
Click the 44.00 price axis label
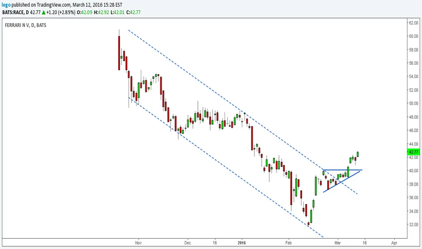(413, 144)
